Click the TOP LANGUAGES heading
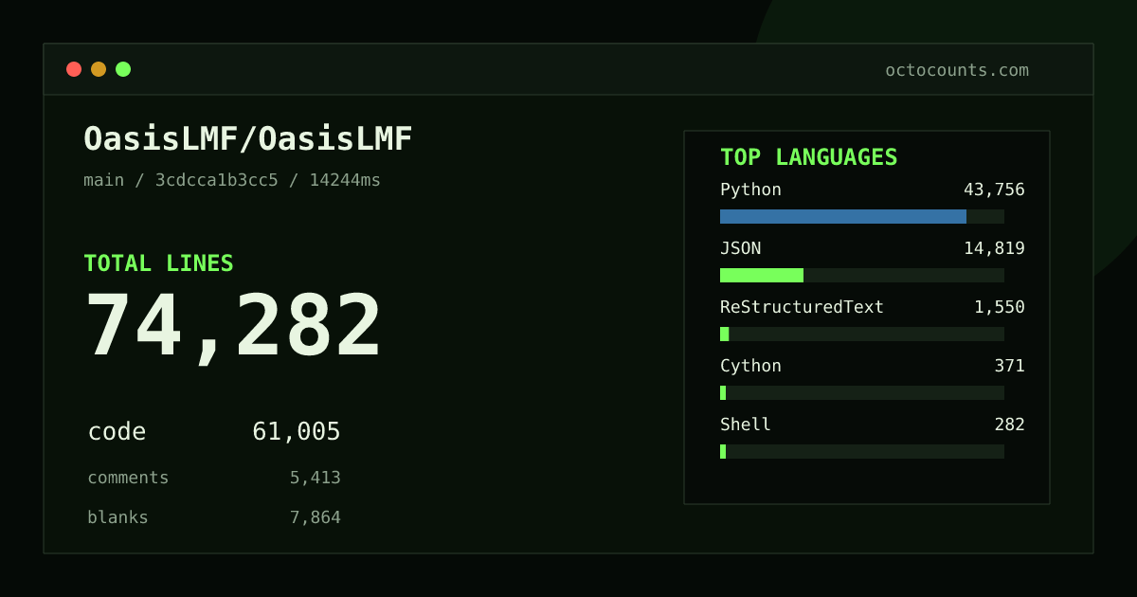Screen dimensions: 1137x597 (809, 157)
